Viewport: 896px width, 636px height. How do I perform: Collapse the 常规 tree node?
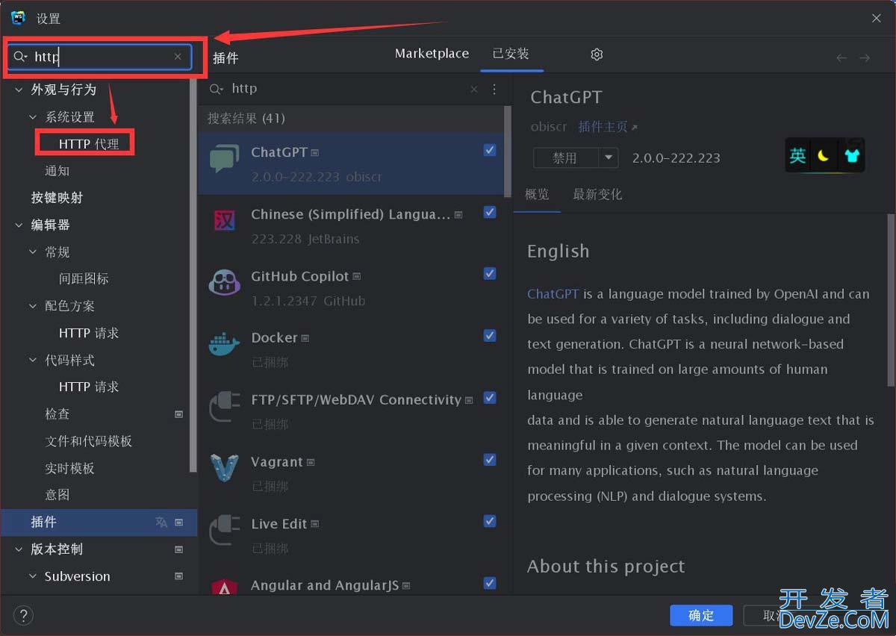33,252
